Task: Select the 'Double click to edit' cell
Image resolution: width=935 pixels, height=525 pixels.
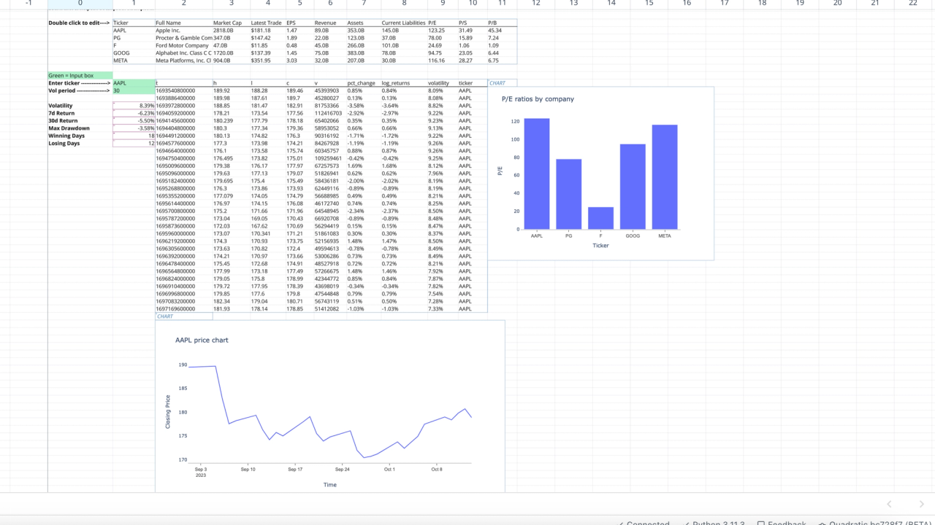Action: pyautogui.click(x=80, y=23)
